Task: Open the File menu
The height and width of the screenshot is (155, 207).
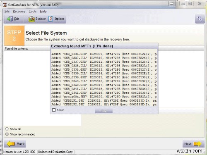Action: (7, 12)
